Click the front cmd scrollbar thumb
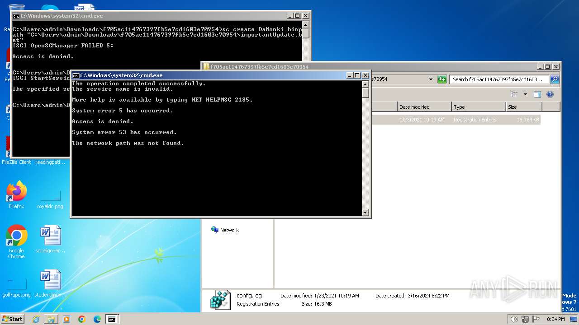 pos(365,93)
